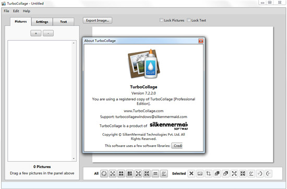Switch to the Text tab
The height and width of the screenshot is (189, 287).
(x=64, y=22)
